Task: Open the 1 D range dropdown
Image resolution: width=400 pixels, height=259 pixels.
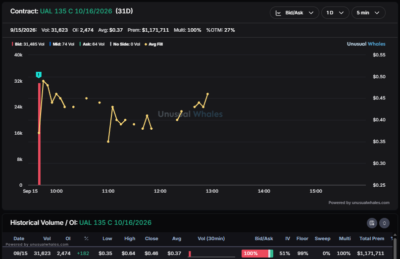Action: pos(335,13)
